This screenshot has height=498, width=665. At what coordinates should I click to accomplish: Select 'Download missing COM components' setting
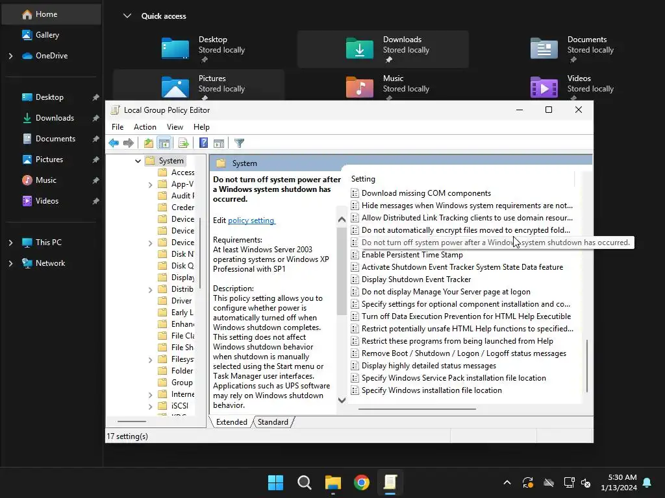(426, 193)
